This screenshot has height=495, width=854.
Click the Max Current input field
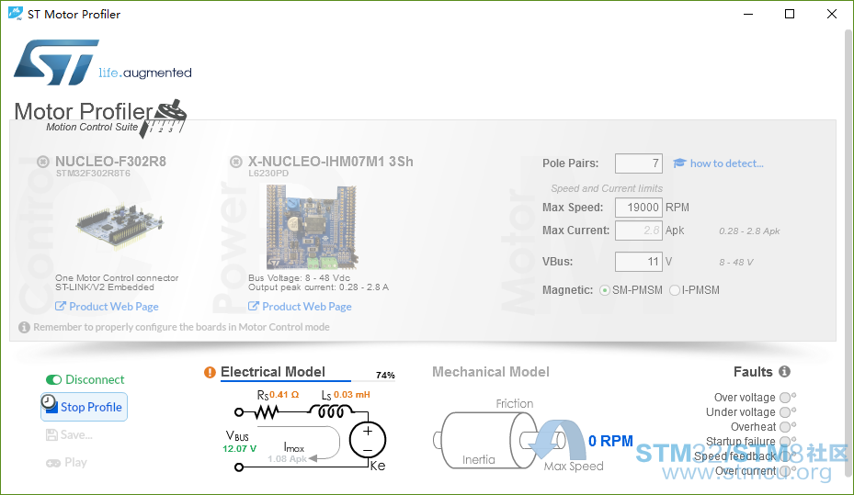pyautogui.click(x=638, y=231)
